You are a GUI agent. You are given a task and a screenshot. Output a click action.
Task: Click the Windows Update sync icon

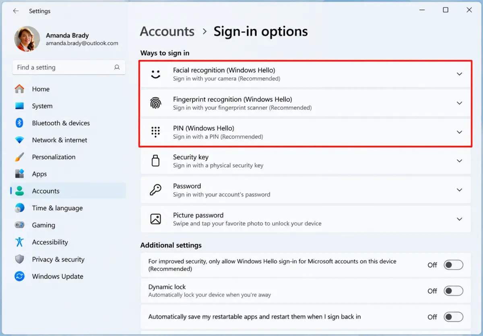(19, 276)
